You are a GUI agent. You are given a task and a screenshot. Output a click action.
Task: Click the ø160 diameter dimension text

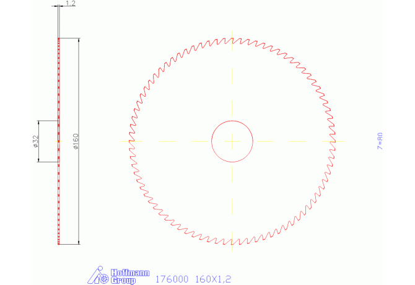[x=75, y=142]
